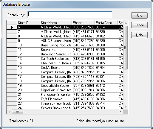
Task: Select the Basic Living Products store name
Action: tap(56, 45)
